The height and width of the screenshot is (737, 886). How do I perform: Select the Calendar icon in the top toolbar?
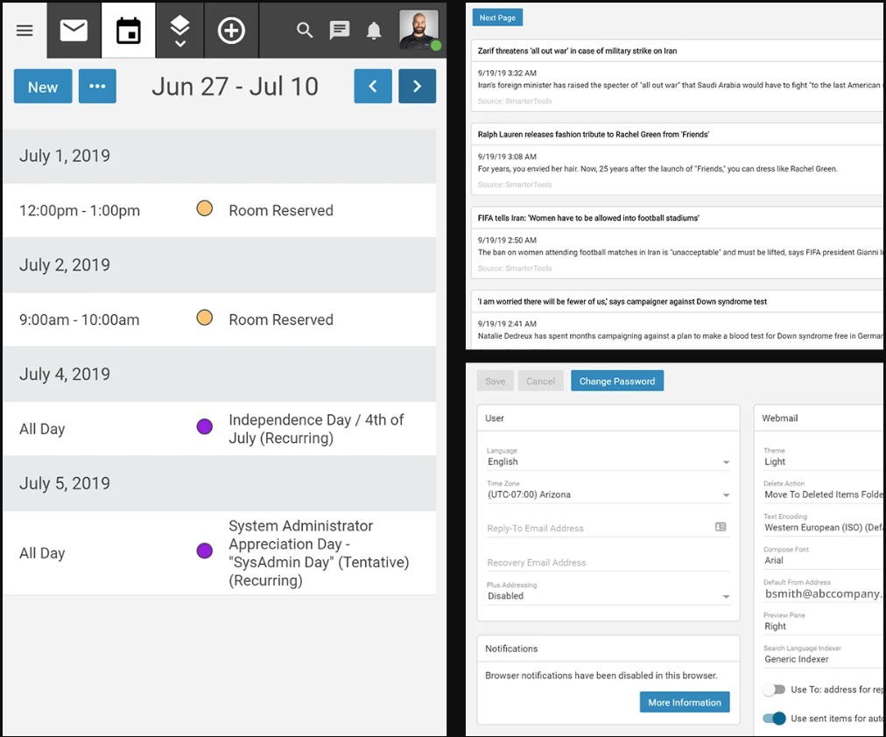128,30
